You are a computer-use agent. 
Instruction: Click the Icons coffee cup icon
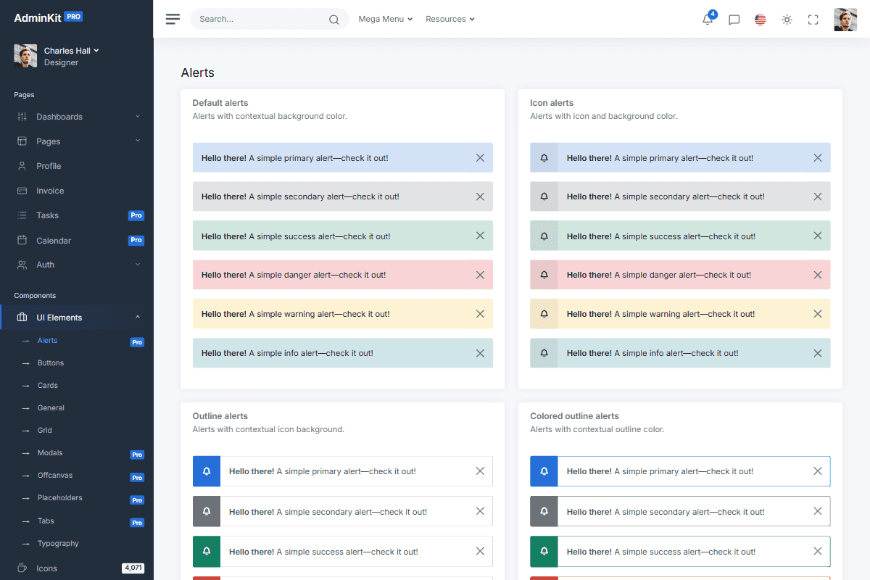(22, 568)
